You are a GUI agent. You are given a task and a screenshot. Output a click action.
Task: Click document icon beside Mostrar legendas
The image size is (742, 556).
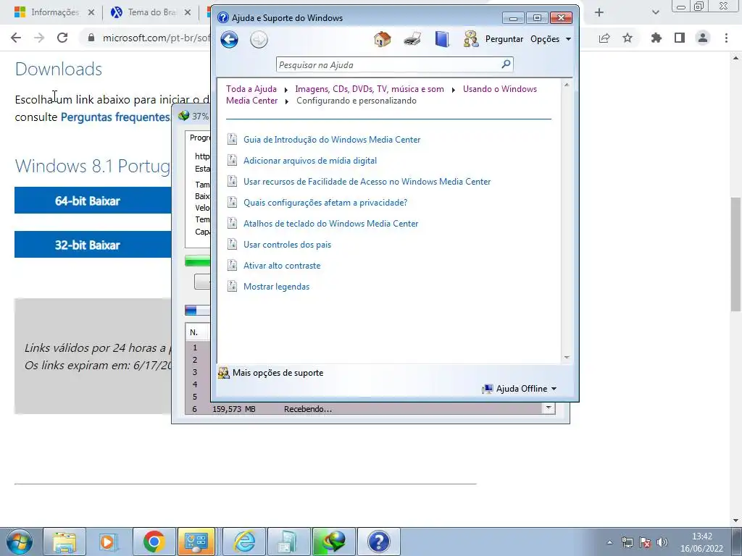(x=232, y=286)
